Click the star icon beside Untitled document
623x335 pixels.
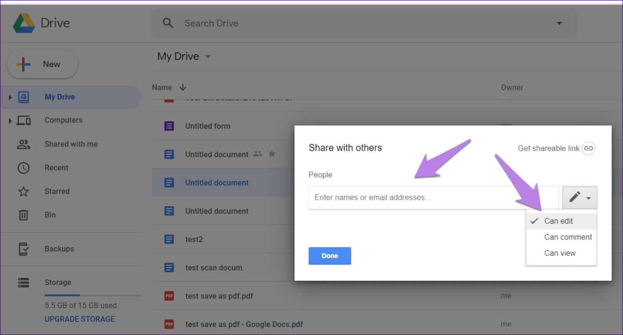[x=272, y=154]
